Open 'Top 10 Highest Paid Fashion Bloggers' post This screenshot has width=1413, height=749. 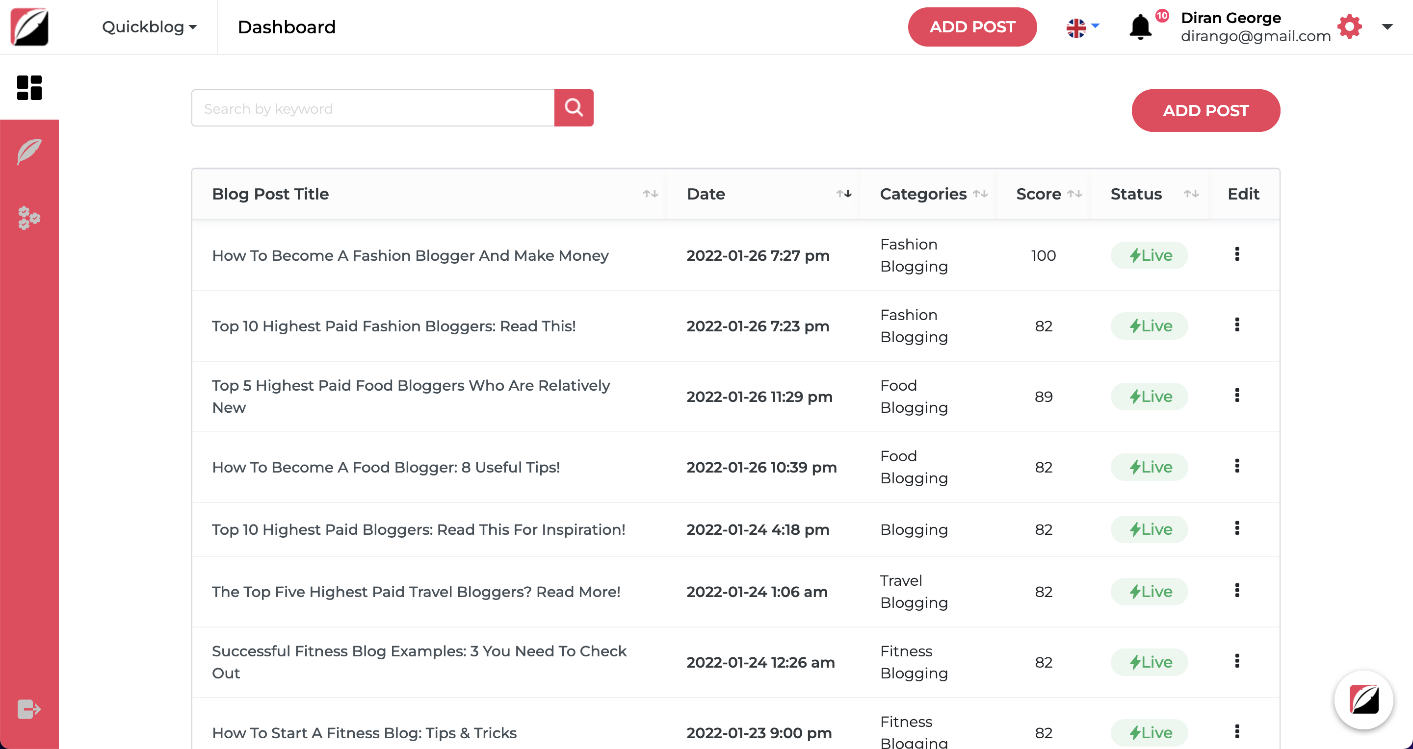pos(394,326)
